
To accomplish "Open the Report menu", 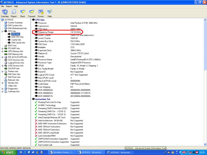I will point(9,6).
